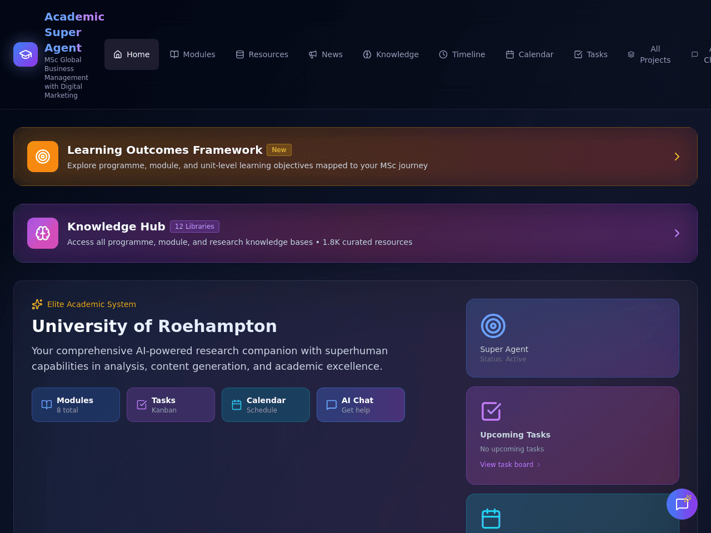This screenshot has width=711, height=533.
Task: Open the Home tab
Action: click(x=132, y=54)
